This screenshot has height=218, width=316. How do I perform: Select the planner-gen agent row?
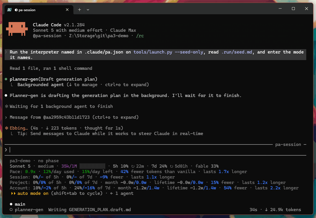click(155, 209)
